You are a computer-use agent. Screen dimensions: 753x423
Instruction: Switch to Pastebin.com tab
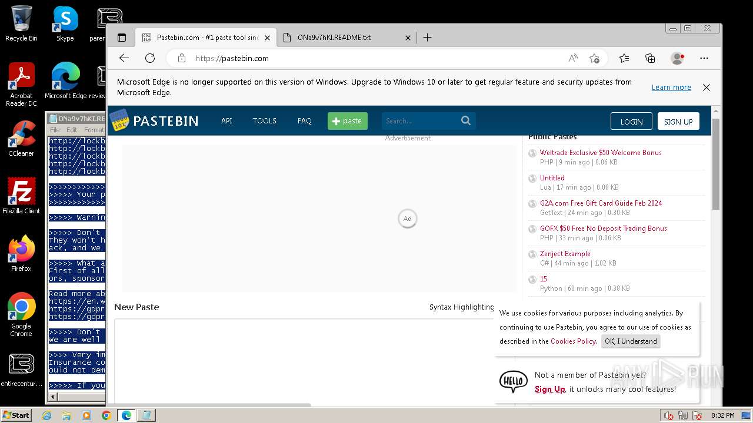206,38
